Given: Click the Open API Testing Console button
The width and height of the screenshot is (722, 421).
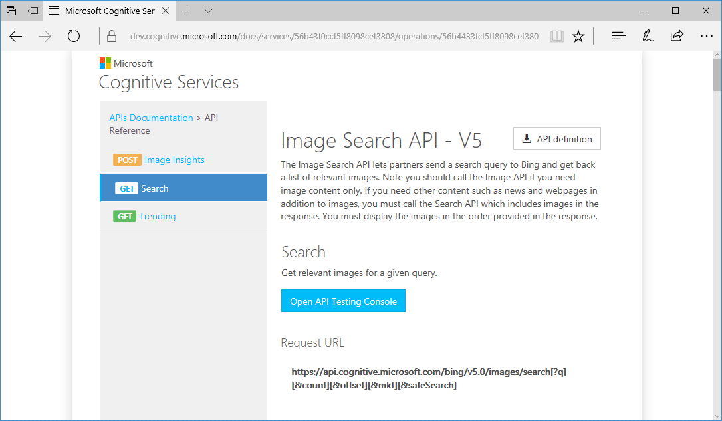Looking at the screenshot, I should (343, 301).
